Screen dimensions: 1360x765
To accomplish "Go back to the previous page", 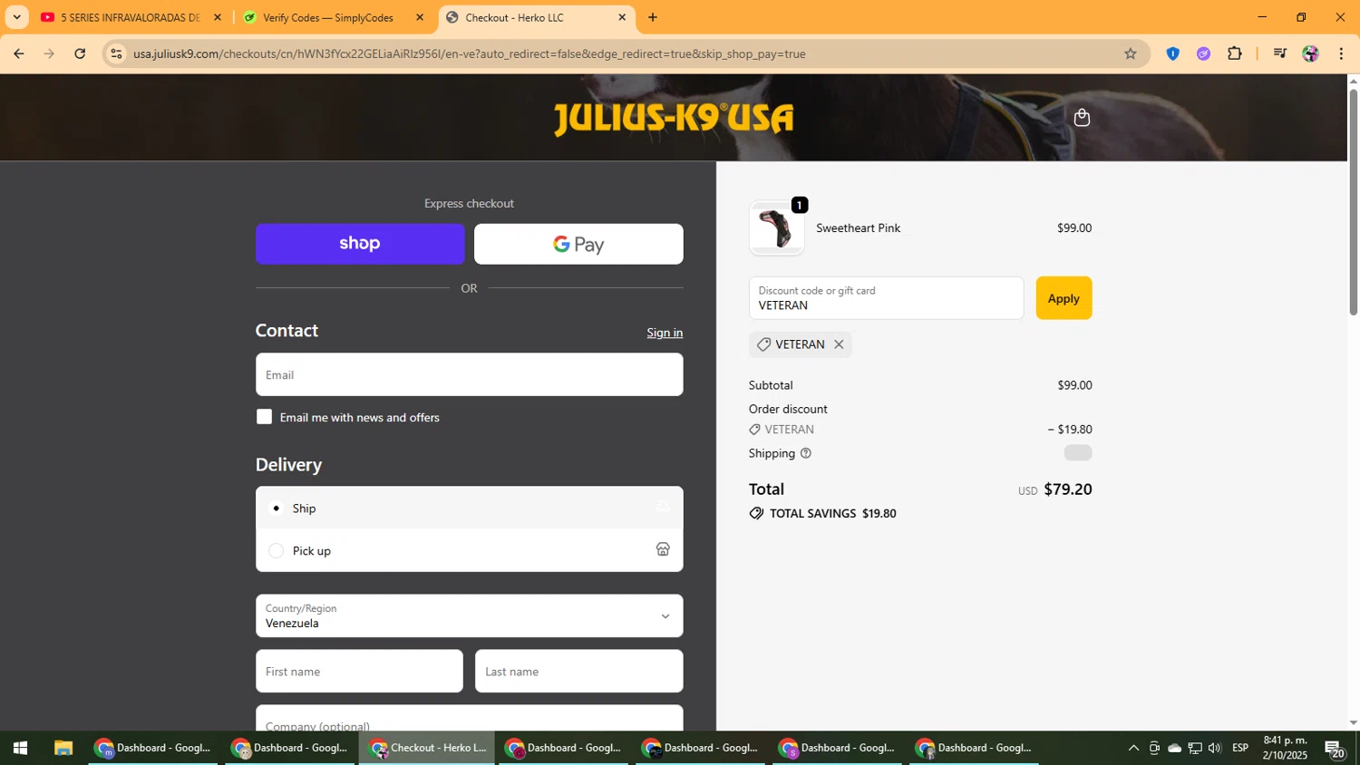I will [x=19, y=53].
